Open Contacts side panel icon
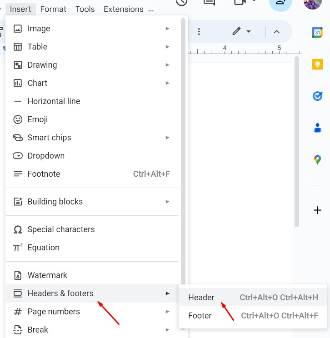330x338 pixels. click(x=317, y=128)
